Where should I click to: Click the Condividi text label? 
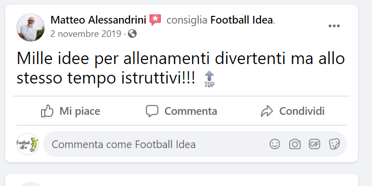(302, 111)
